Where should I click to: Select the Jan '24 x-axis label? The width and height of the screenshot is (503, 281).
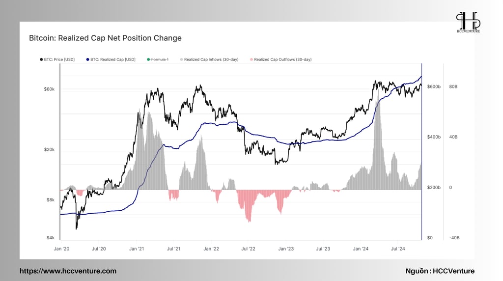[x=361, y=249]
